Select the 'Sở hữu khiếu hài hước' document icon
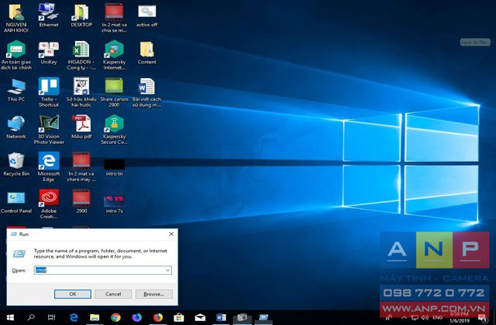Viewport: 496px width, 325px height. pos(81,93)
